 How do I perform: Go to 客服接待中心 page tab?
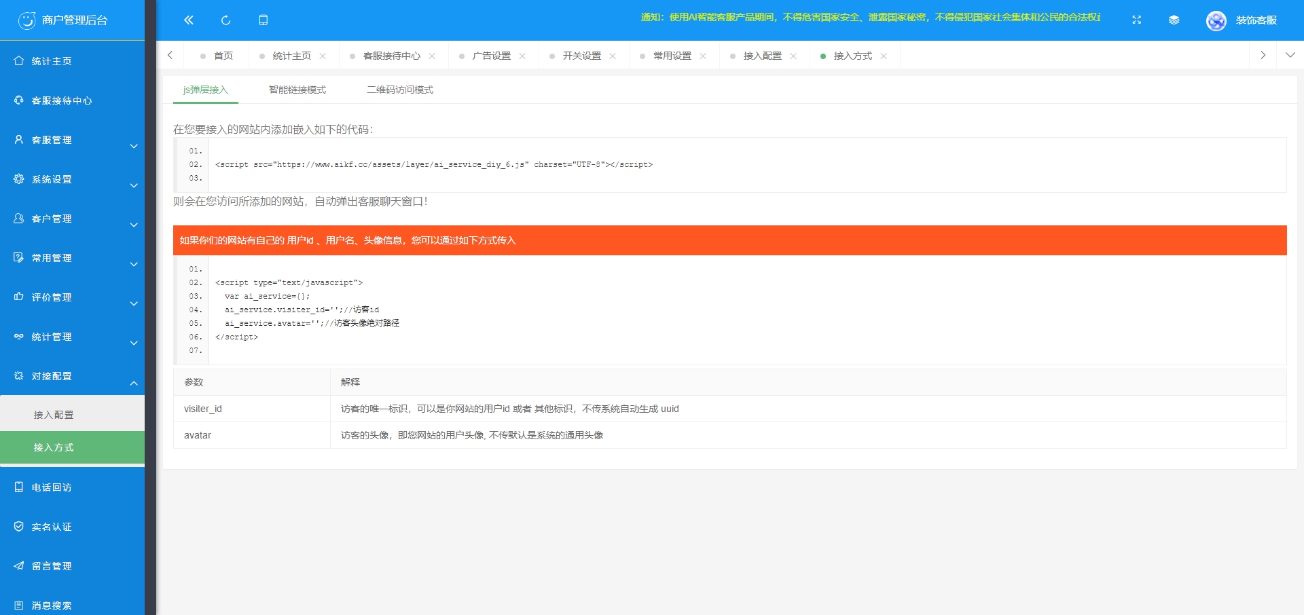[x=391, y=56]
